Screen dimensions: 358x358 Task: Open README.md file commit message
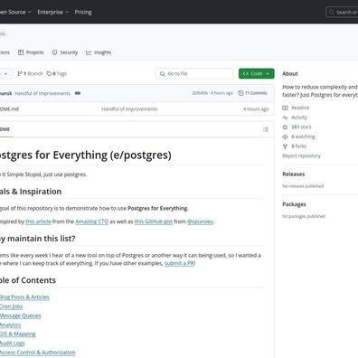coord(129,109)
